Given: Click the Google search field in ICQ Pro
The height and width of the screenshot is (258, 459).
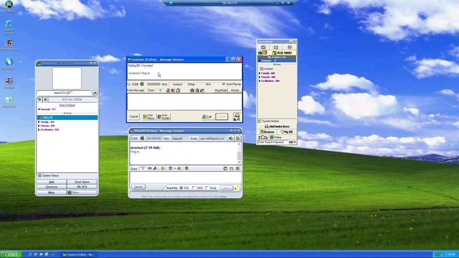Looking at the screenshot, I should pyautogui.click(x=64, y=93).
